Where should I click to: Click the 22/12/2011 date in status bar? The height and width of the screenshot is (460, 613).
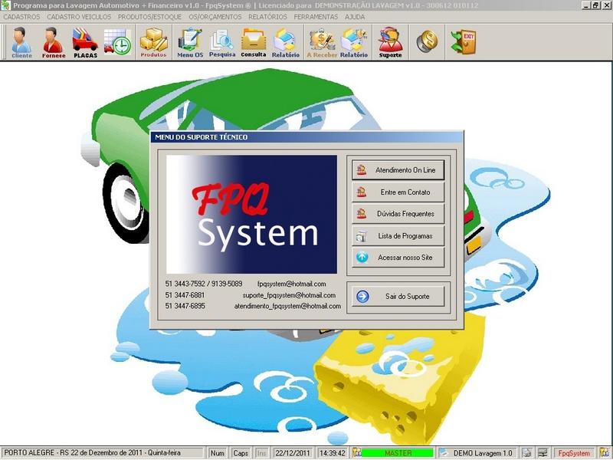(293, 453)
